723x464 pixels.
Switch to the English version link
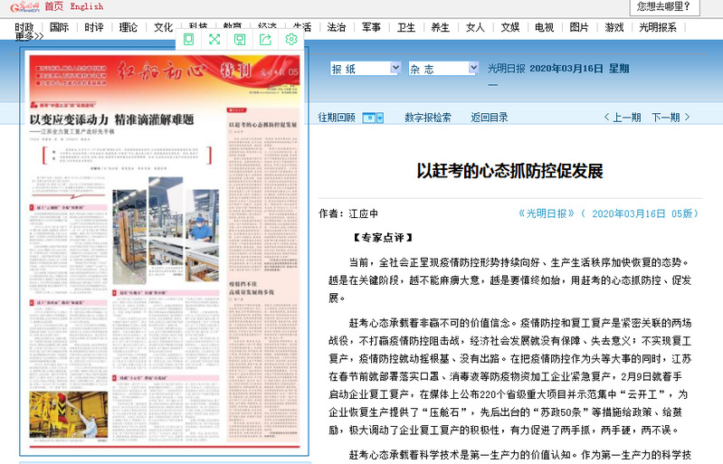(87, 6)
